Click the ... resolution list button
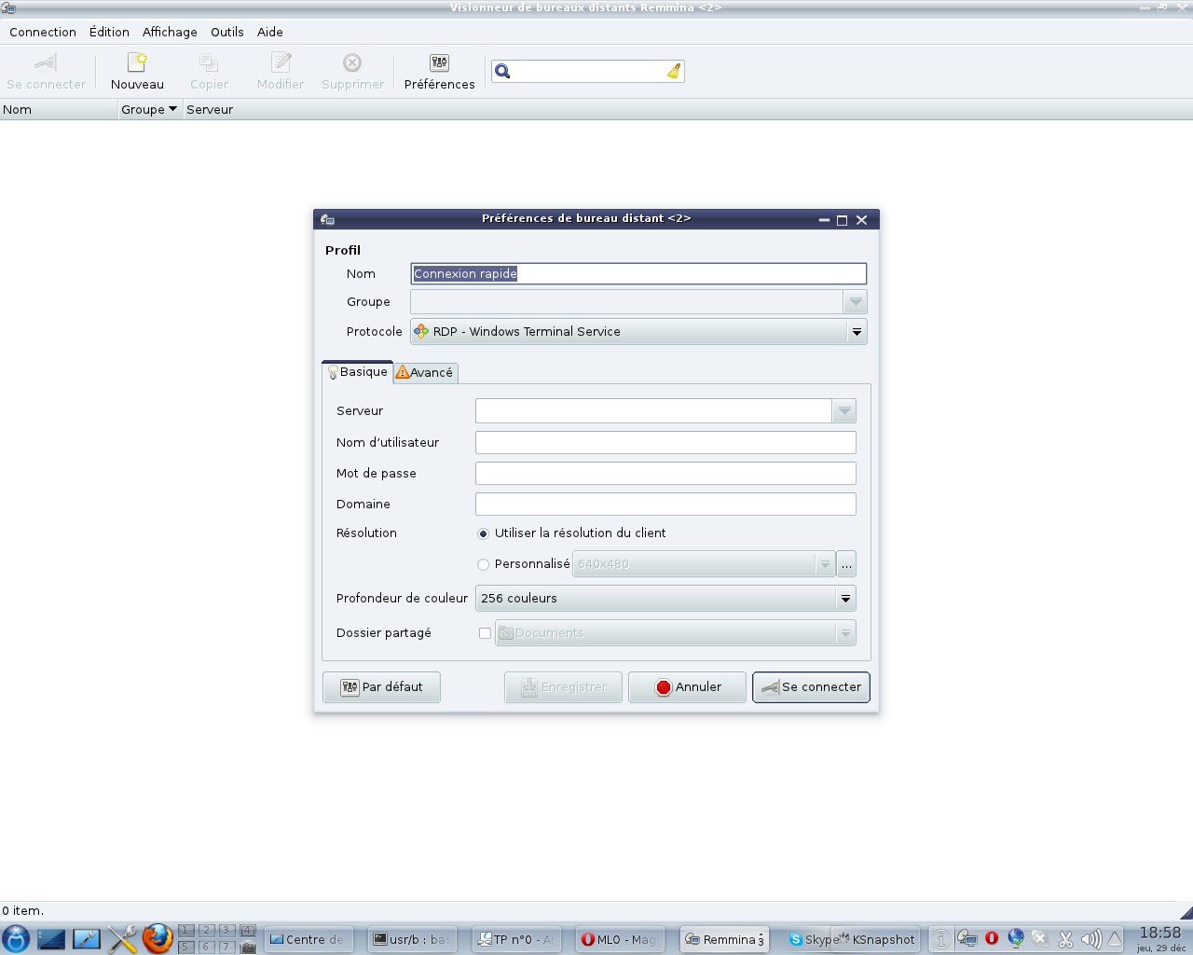The image size is (1193, 955). [x=846, y=564]
